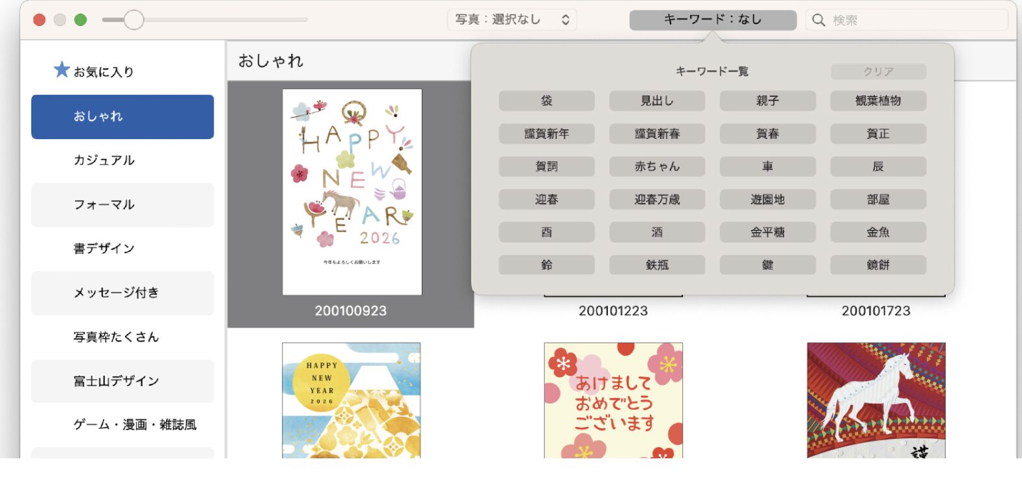Enable the 金魚 keyword filter
Viewport: 1022px width, 498px height.
(877, 232)
